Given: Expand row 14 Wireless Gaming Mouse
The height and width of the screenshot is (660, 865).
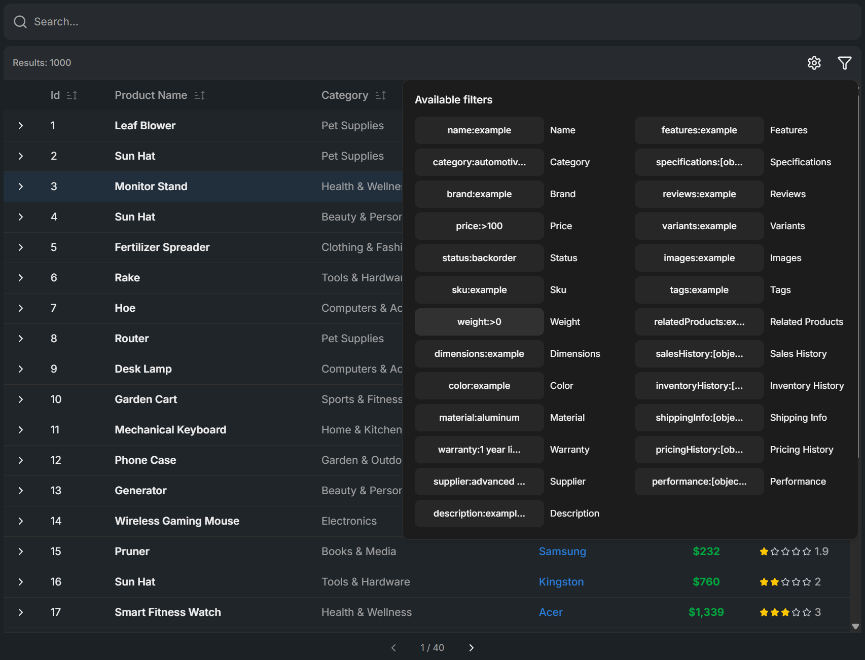Looking at the screenshot, I should (x=21, y=521).
